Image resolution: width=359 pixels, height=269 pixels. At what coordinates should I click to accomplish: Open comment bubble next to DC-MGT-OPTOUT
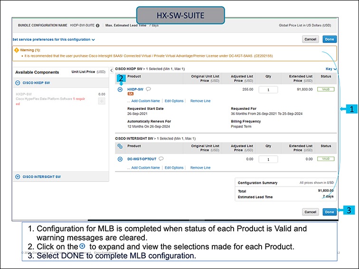161,159
